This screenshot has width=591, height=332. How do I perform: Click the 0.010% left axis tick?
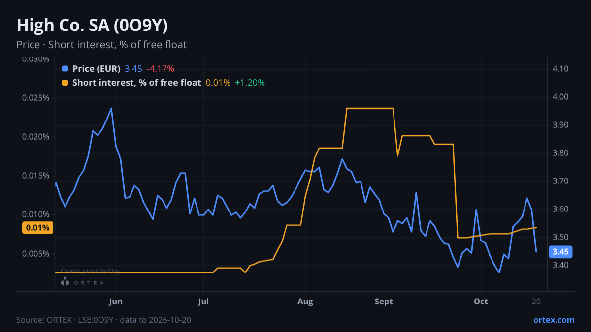(x=35, y=214)
